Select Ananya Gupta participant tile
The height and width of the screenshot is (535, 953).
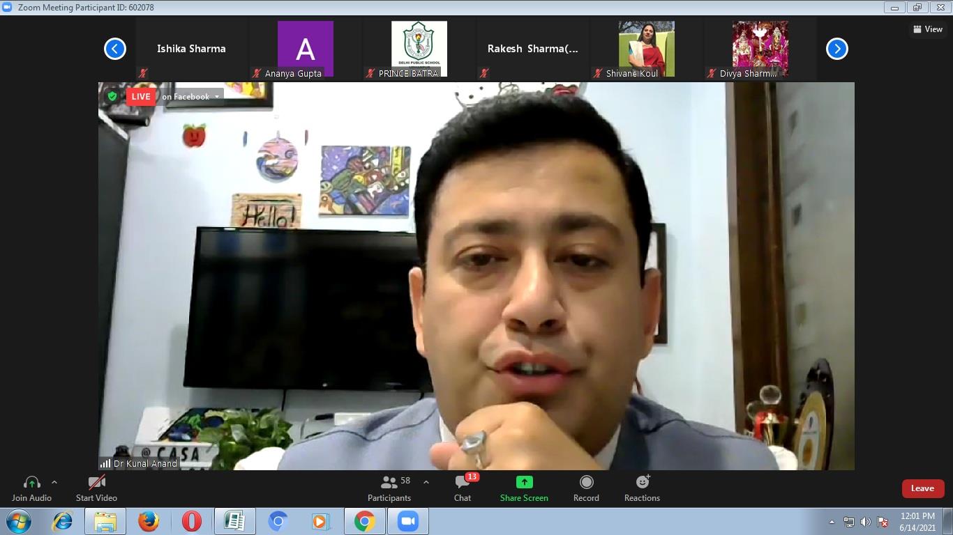pos(305,49)
